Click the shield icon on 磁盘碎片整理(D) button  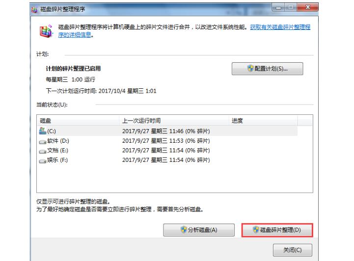(256, 230)
